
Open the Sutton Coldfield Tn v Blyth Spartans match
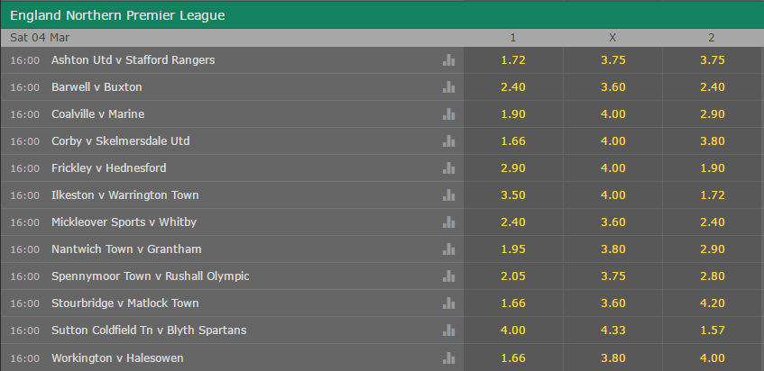(149, 330)
